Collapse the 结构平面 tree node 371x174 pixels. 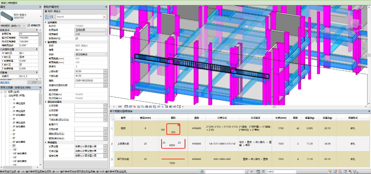tap(6, 95)
